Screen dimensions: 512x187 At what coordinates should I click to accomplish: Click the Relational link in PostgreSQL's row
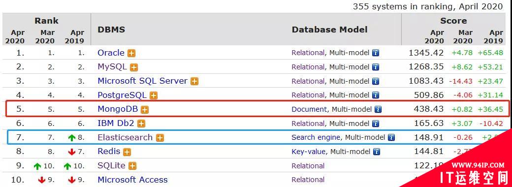pyautogui.click(x=308, y=95)
